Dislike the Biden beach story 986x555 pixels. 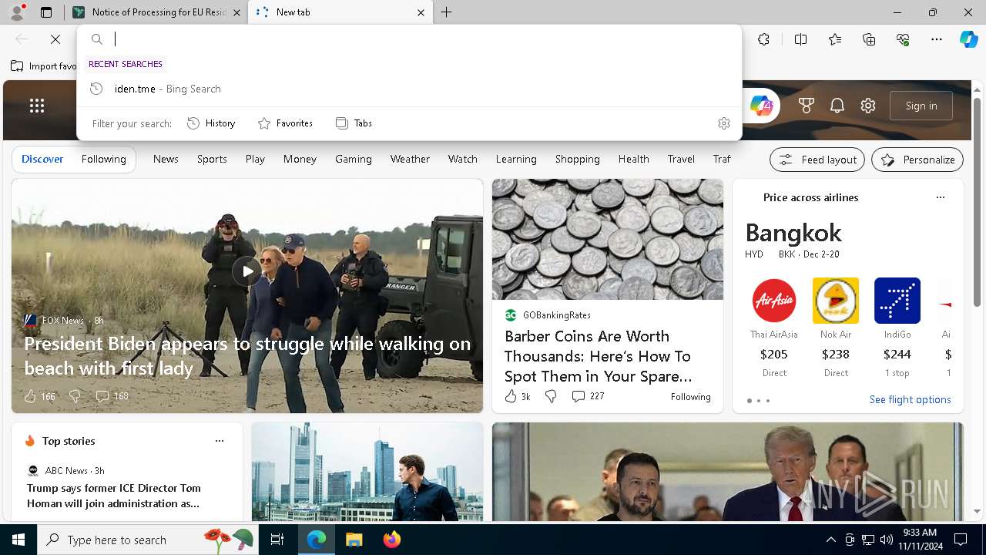coord(75,396)
